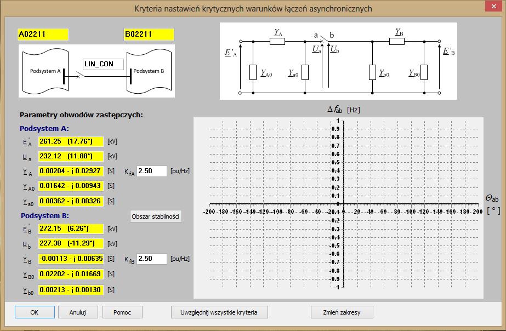Click E'B value 272.15 (6.26°)

pyautogui.click(x=71, y=229)
